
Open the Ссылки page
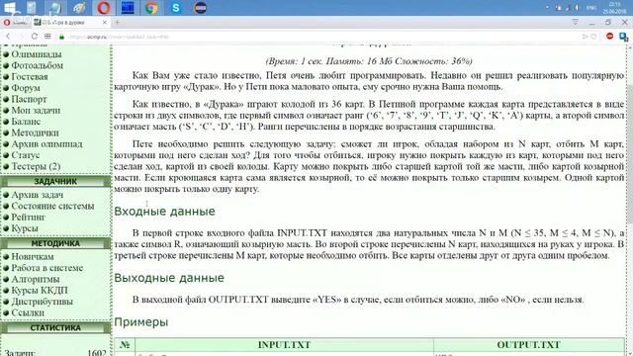(x=28, y=312)
